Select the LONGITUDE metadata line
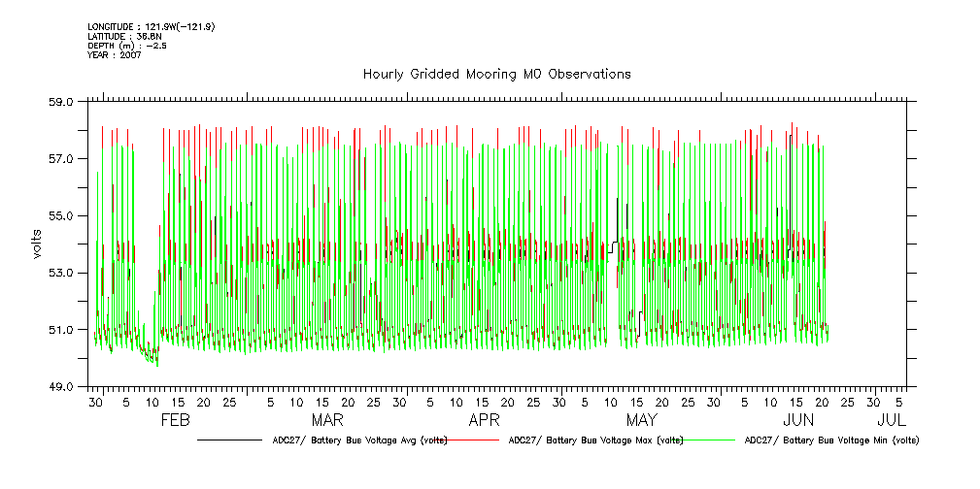 tap(151, 26)
